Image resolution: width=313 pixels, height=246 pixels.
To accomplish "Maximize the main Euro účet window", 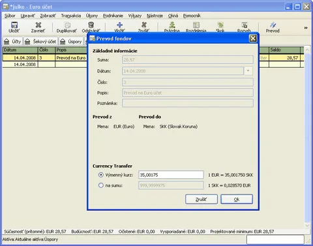I will click(x=297, y=7).
